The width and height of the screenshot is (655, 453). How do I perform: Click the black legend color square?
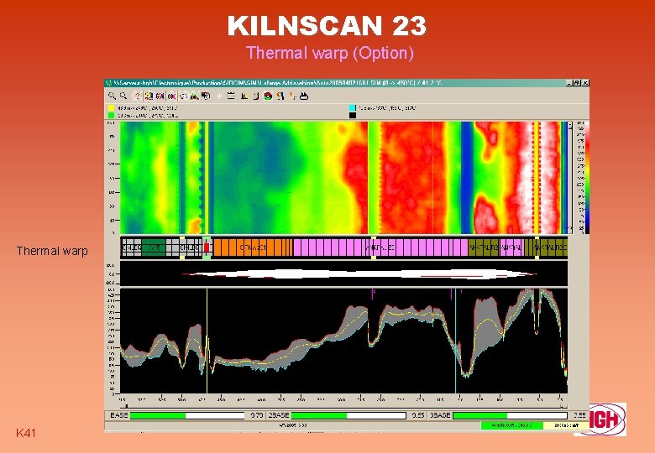tap(352, 115)
